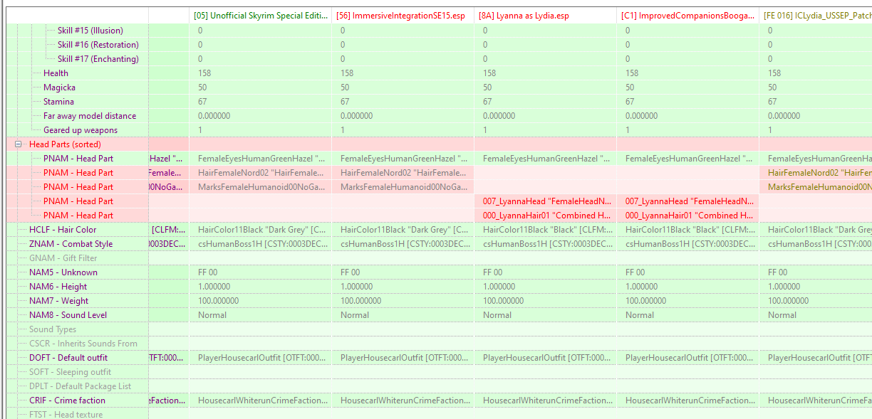The width and height of the screenshot is (872, 419).
Task: Select the CSCR - Inherits Sounds From row
Action: [x=83, y=344]
